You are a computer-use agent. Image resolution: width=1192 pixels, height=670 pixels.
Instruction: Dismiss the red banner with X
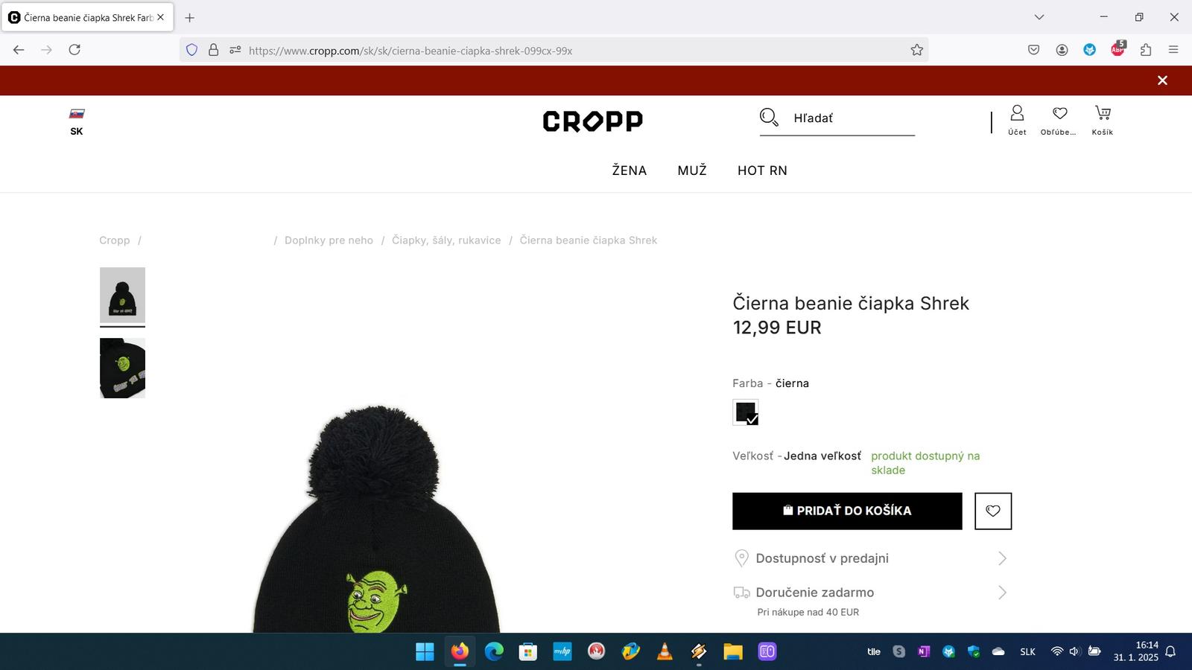click(x=1162, y=80)
